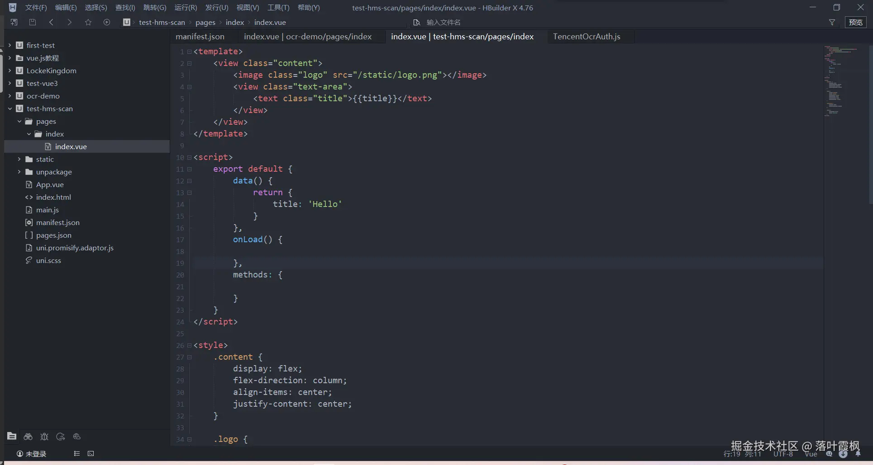Open the 文件(F) menu

[36, 8]
